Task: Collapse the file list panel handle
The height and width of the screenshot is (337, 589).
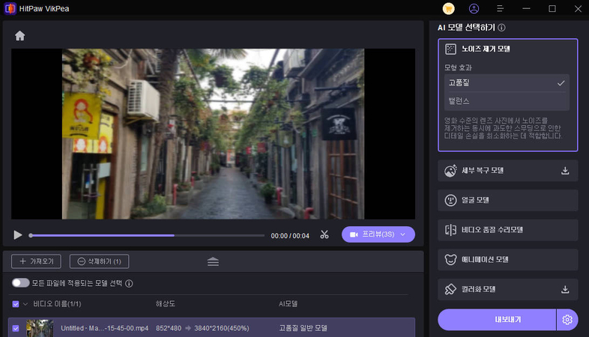Action: (213, 261)
